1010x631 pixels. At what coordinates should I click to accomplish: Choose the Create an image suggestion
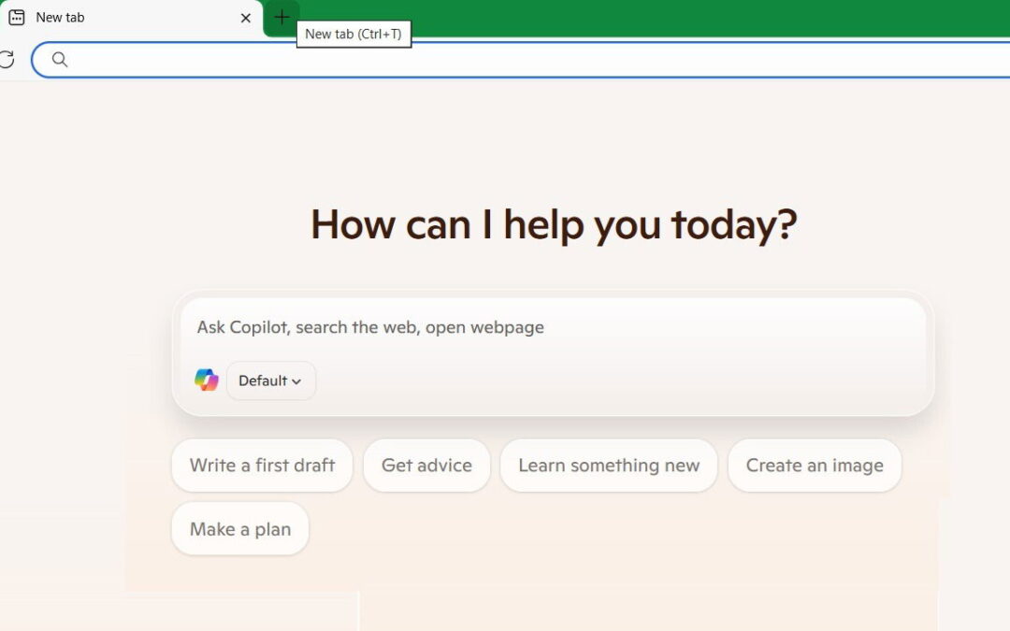[815, 465]
